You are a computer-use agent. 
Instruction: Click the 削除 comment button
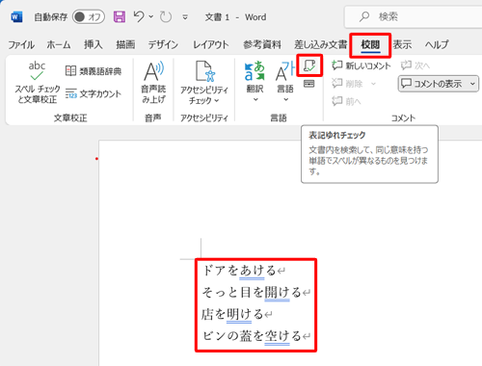point(348,84)
